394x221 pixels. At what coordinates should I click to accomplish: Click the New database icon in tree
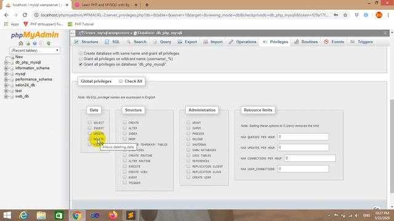tap(12, 57)
